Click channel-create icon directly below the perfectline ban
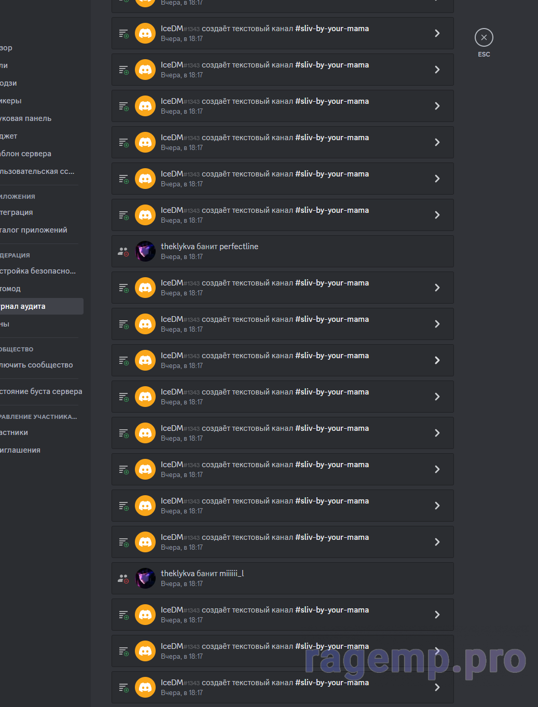Screen dimensions: 538x707 (x=123, y=288)
